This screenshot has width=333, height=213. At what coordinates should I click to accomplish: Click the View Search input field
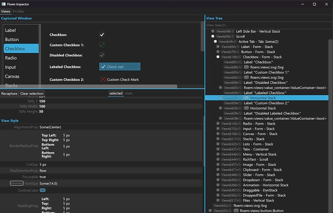click(266, 25)
